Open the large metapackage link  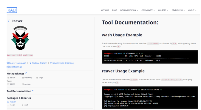click(x=41, y=78)
